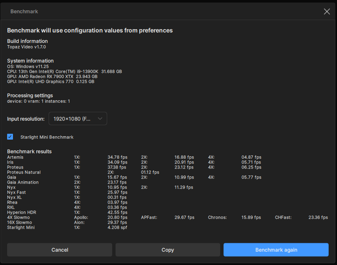The height and width of the screenshot is (265, 337).
Task: Click the 'Proteus Natural' row label
Action: pyautogui.click(x=24, y=172)
